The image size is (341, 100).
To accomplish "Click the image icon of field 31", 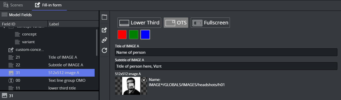I will point(11,73).
